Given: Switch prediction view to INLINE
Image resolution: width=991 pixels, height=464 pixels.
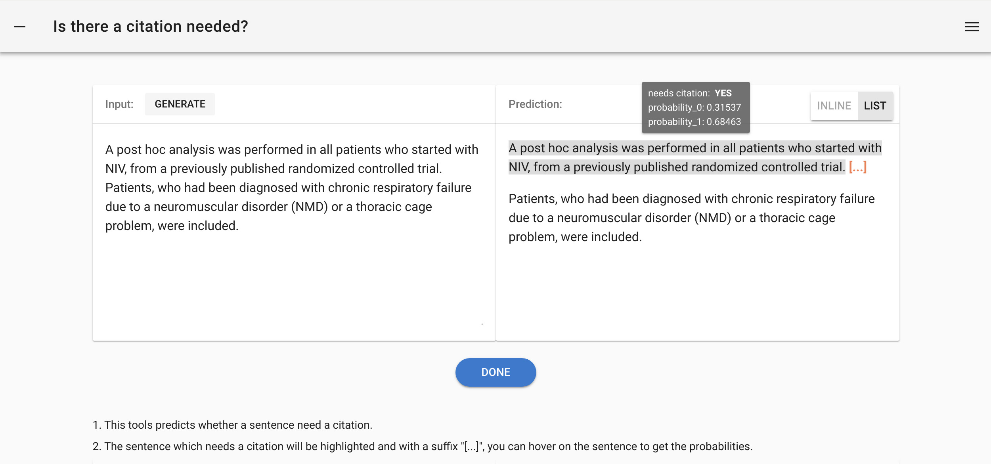Looking at the screenshot, I should coord(834,106).
